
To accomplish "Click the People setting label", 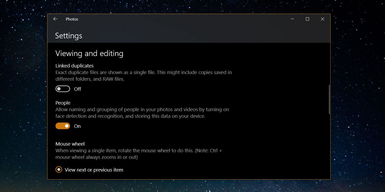I will pyautogui.click(x=63, y=103).
